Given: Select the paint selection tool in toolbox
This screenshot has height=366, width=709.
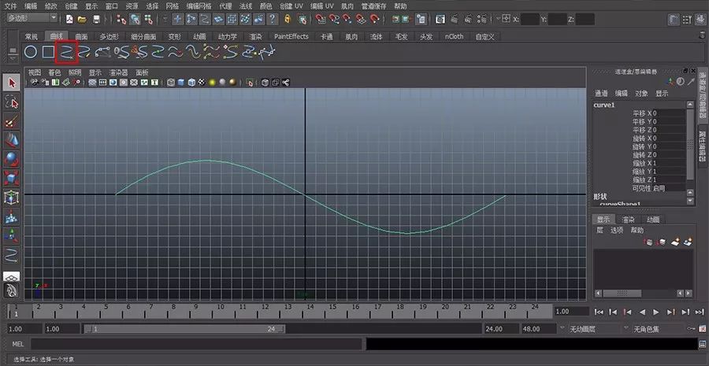Looking at the screenshot, I should tap(11, 120).
